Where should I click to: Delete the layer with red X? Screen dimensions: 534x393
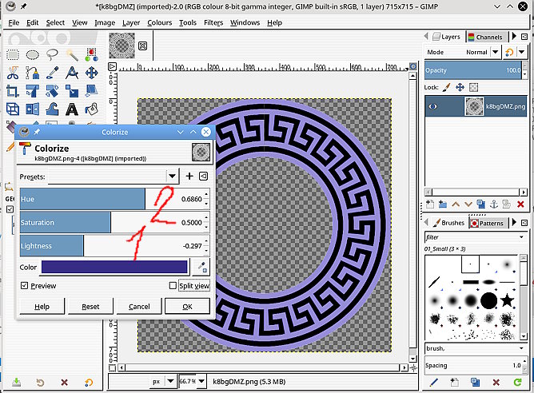520,204
